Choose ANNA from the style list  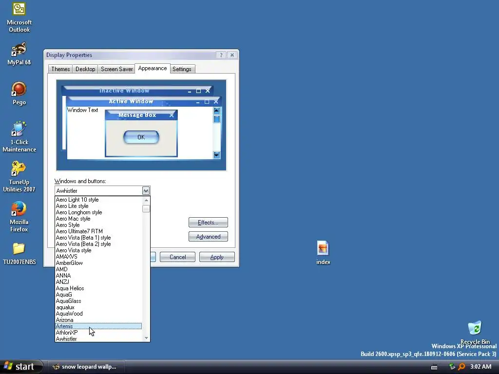tap(98, 276)
